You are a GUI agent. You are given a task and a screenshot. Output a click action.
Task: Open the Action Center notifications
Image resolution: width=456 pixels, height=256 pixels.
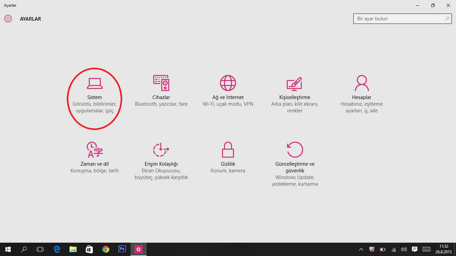[415, 249]
